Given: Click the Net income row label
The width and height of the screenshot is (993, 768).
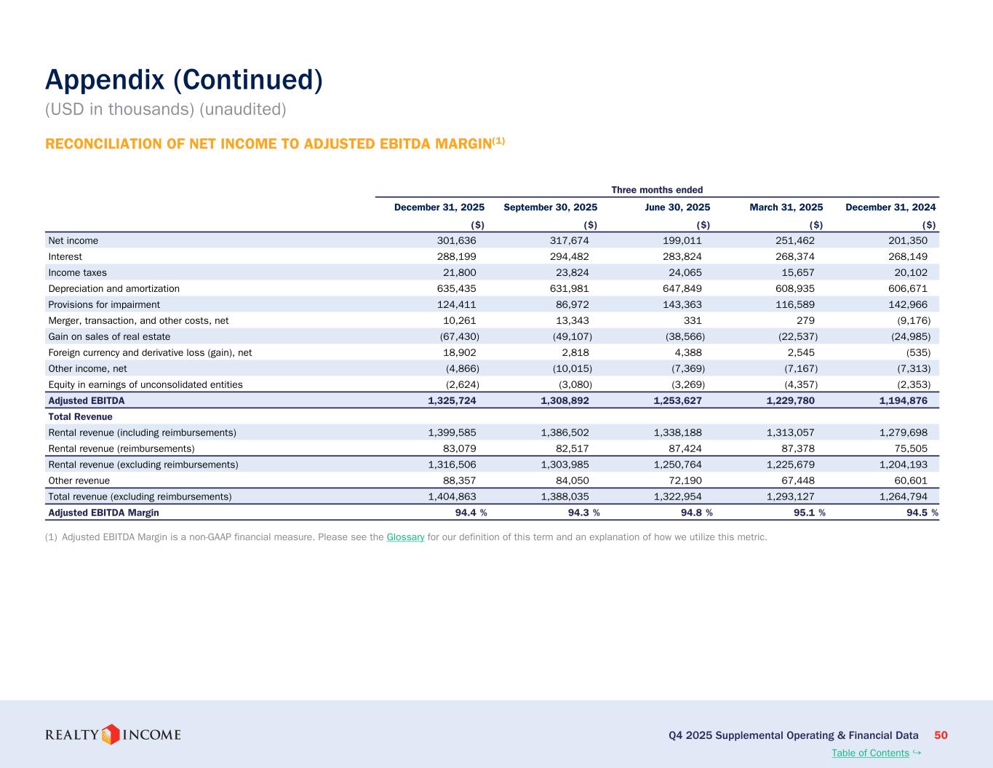Looking at the screenshot, I should pos(73,241).
